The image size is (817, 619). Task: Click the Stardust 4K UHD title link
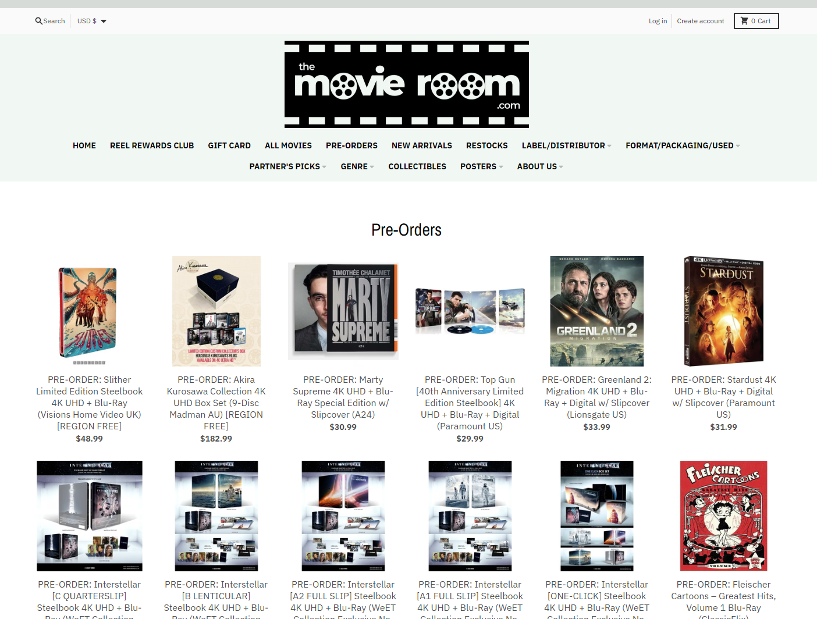click(724, 397)
